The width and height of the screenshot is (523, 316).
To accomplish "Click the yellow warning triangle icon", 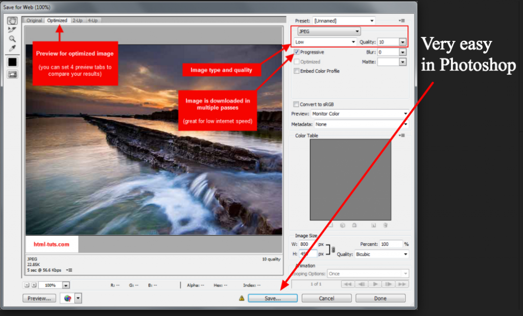I will pos(242,298).
